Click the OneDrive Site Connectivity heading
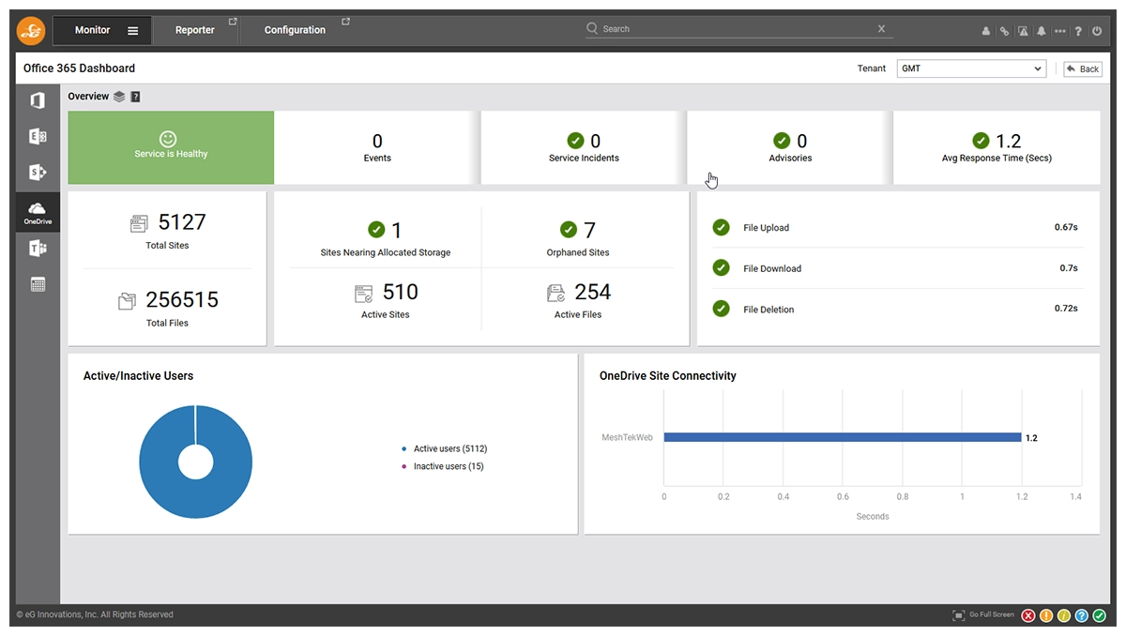The image size is (1126, 636). click(x=668, y=375)
